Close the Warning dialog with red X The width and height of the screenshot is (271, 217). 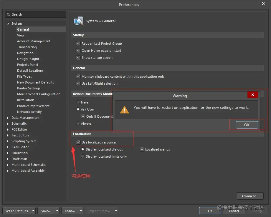click(x=252, y=95)
